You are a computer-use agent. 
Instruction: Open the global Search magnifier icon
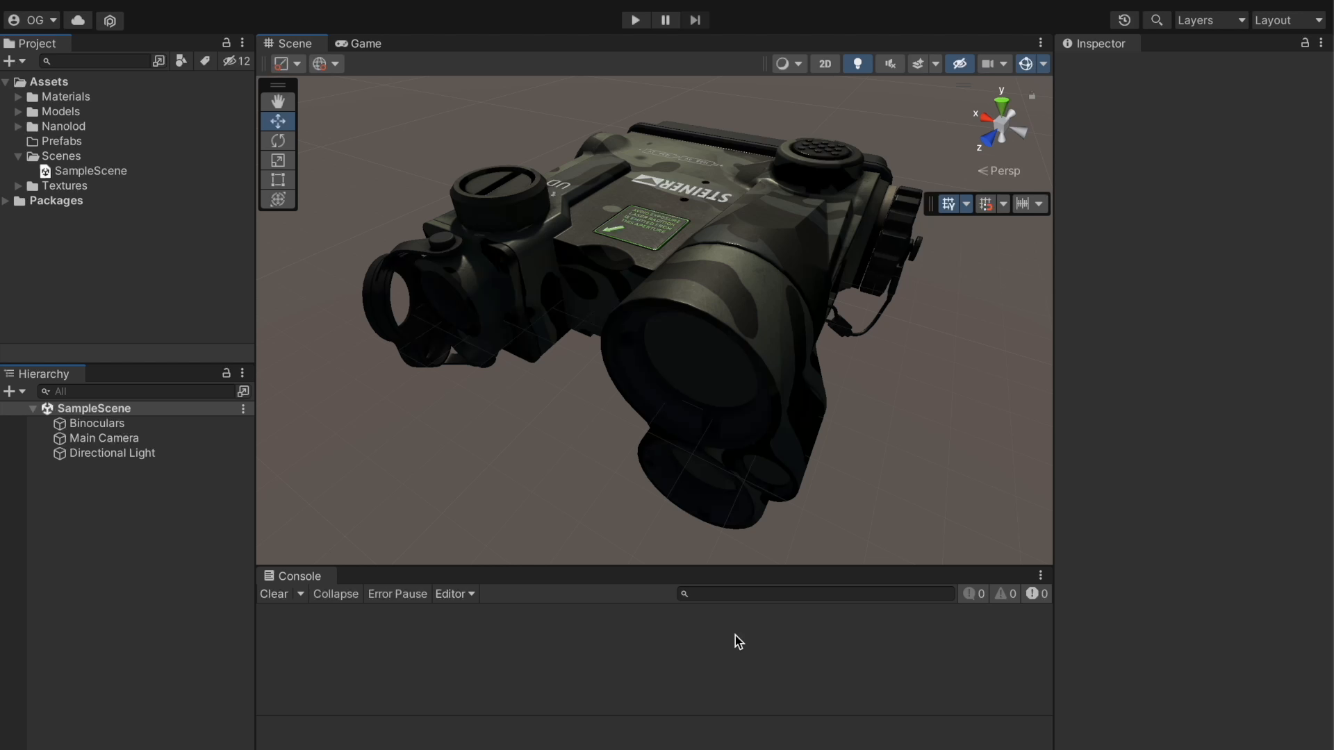coord(1157,20)
